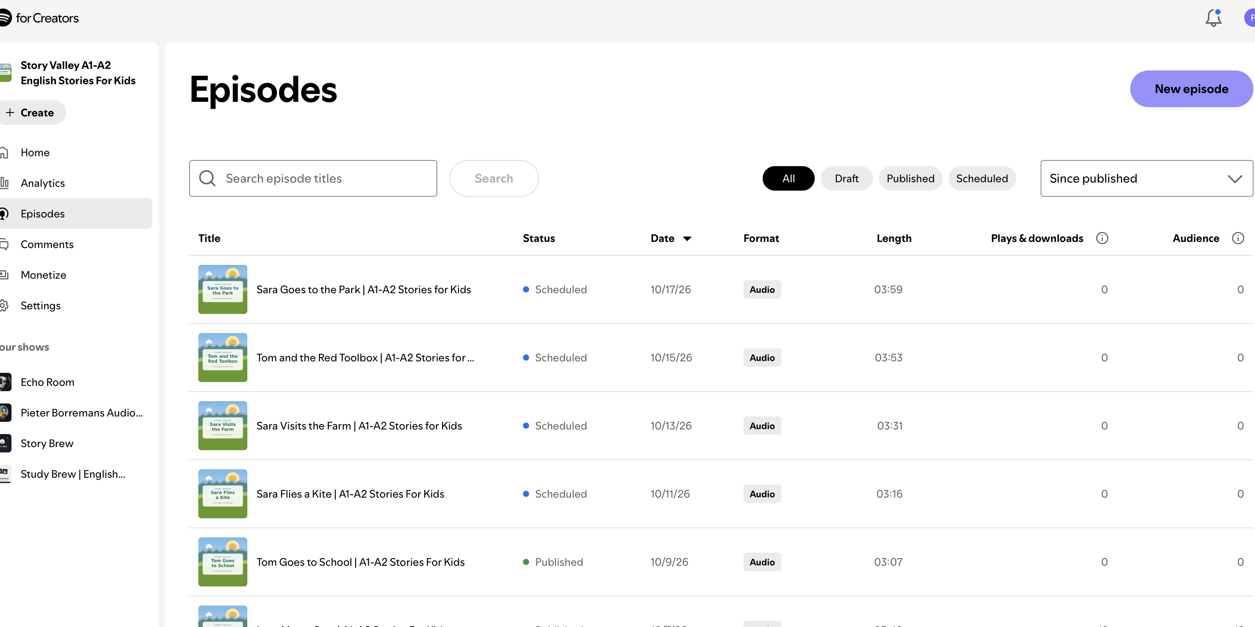Open Tom and the Red Toolbox thumbnail
Image resolution: width=1255 pixels, height=627 pixels.
point(223,358)
